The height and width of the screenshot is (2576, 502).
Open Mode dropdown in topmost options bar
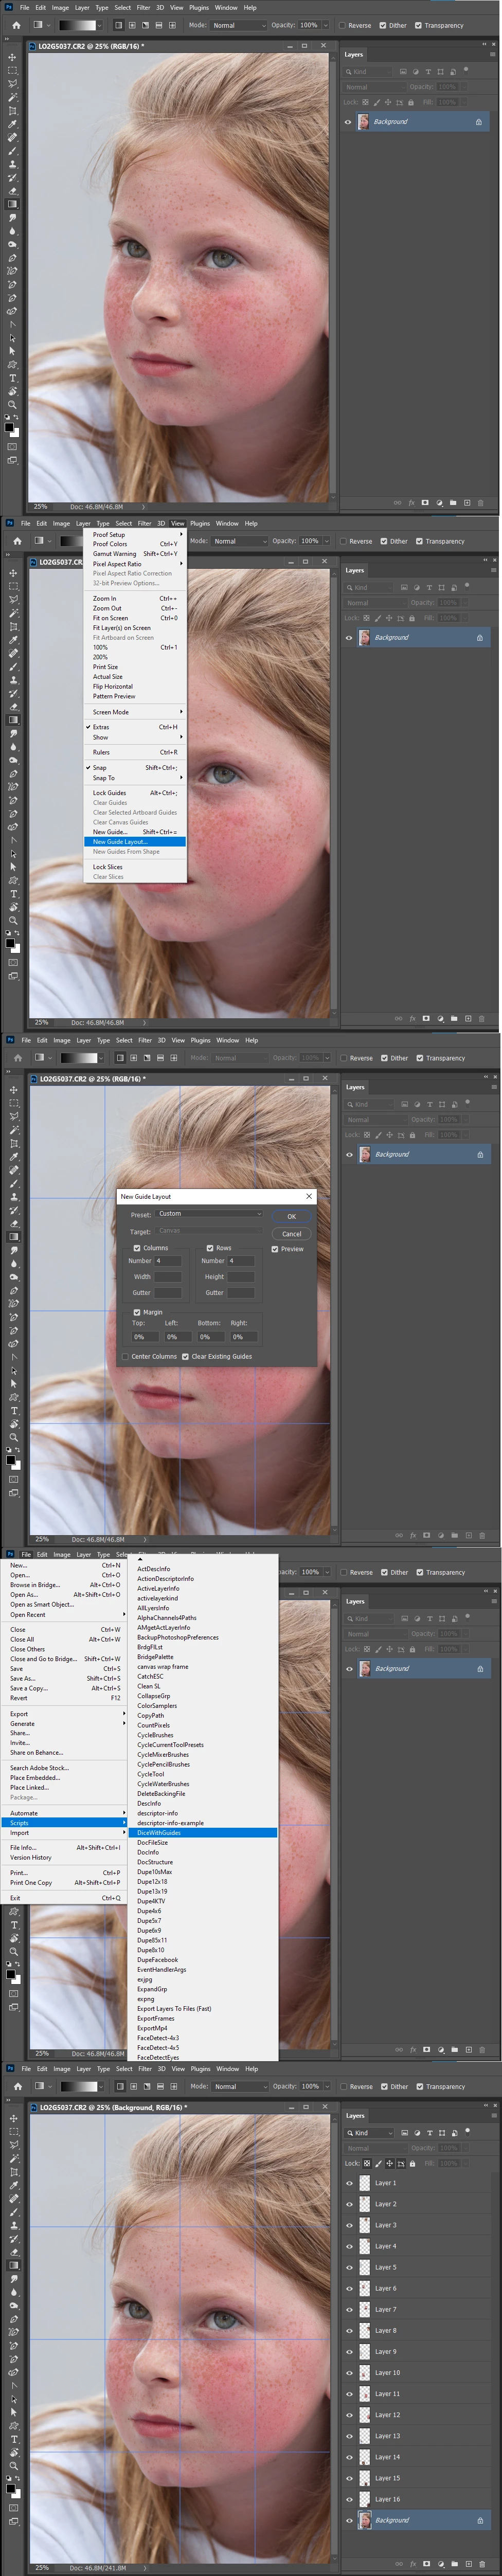coord(238,25)
